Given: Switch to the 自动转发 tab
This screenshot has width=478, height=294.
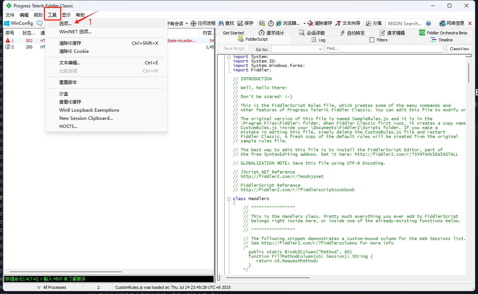Looking at the screenshot, I should point(352,33).
